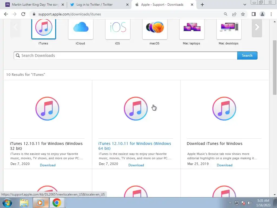Advance the product carousel with right arrow
277x208 pixels.
tap(257, 27)
